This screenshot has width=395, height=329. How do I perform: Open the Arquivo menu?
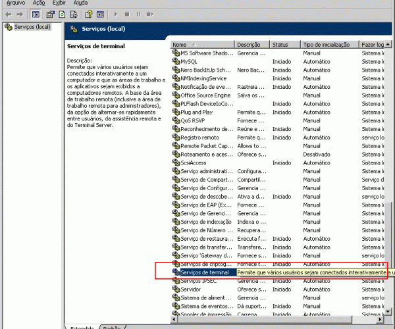click(15, 3)
